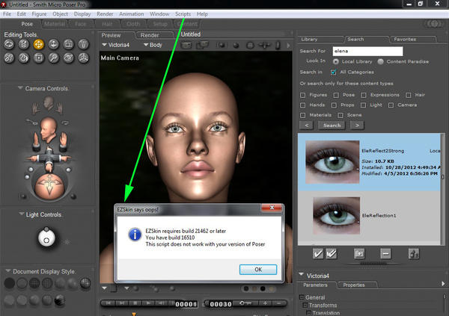
Task: Open the Animation menu
Action: click(x=132, y=14)
